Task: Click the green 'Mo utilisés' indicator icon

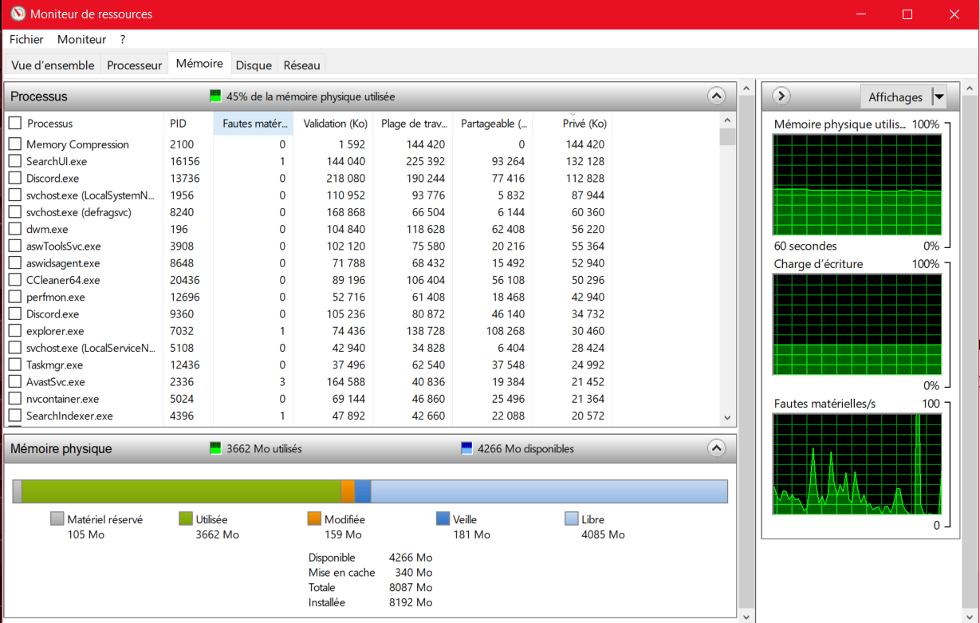Action: pyautogui.click(x=214, y=449)
